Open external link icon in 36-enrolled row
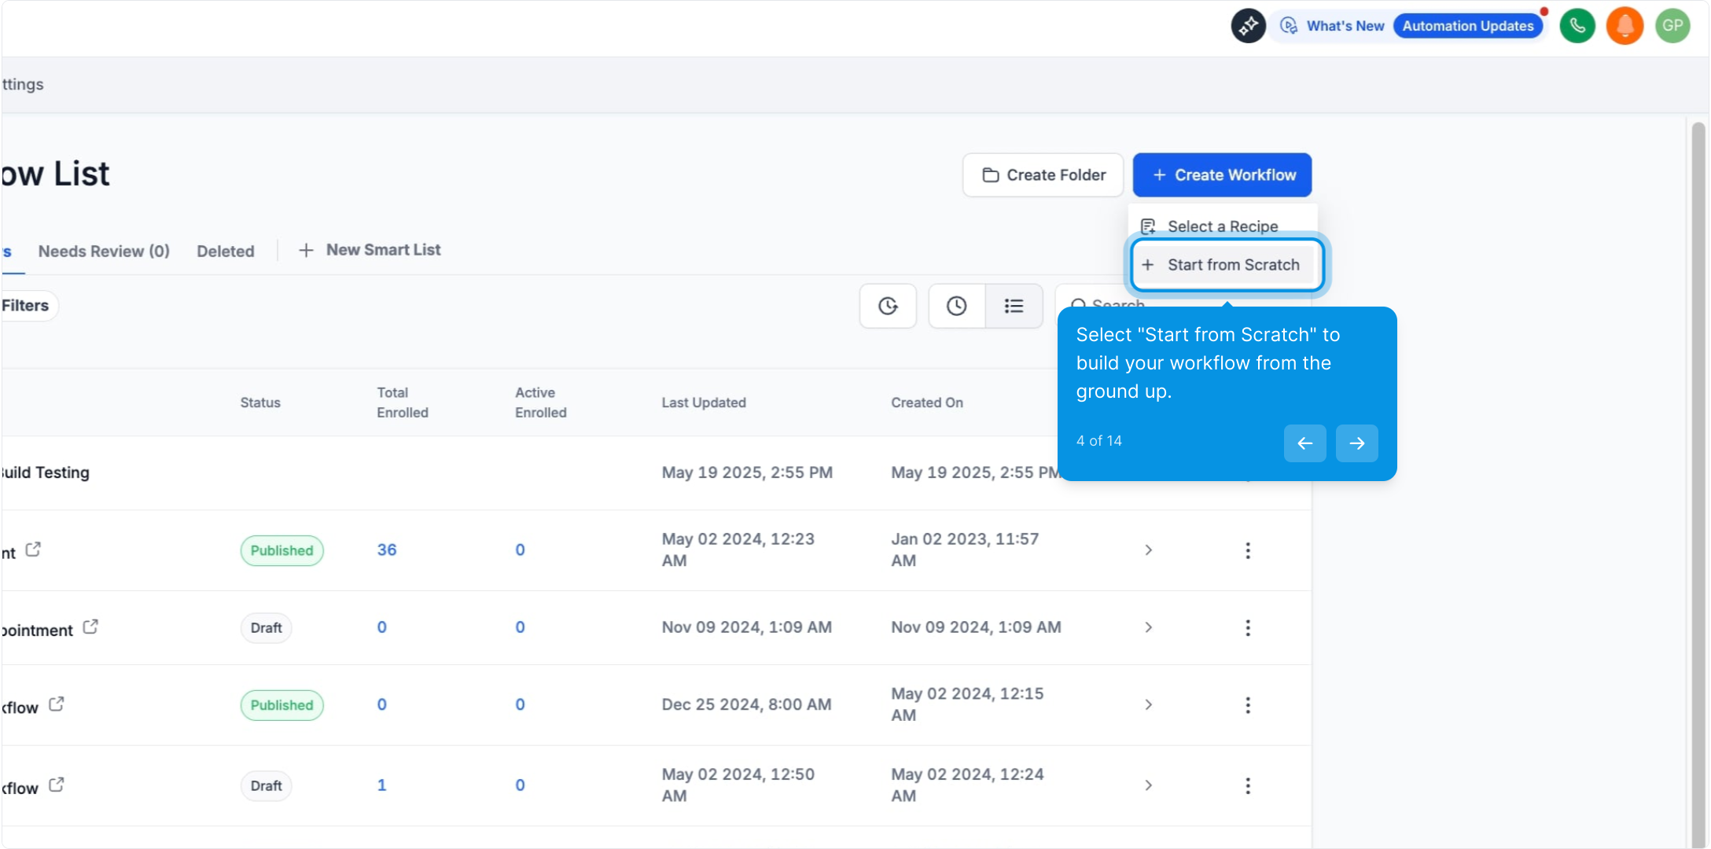The image size is (1711, 849). (x=33, y=549)
